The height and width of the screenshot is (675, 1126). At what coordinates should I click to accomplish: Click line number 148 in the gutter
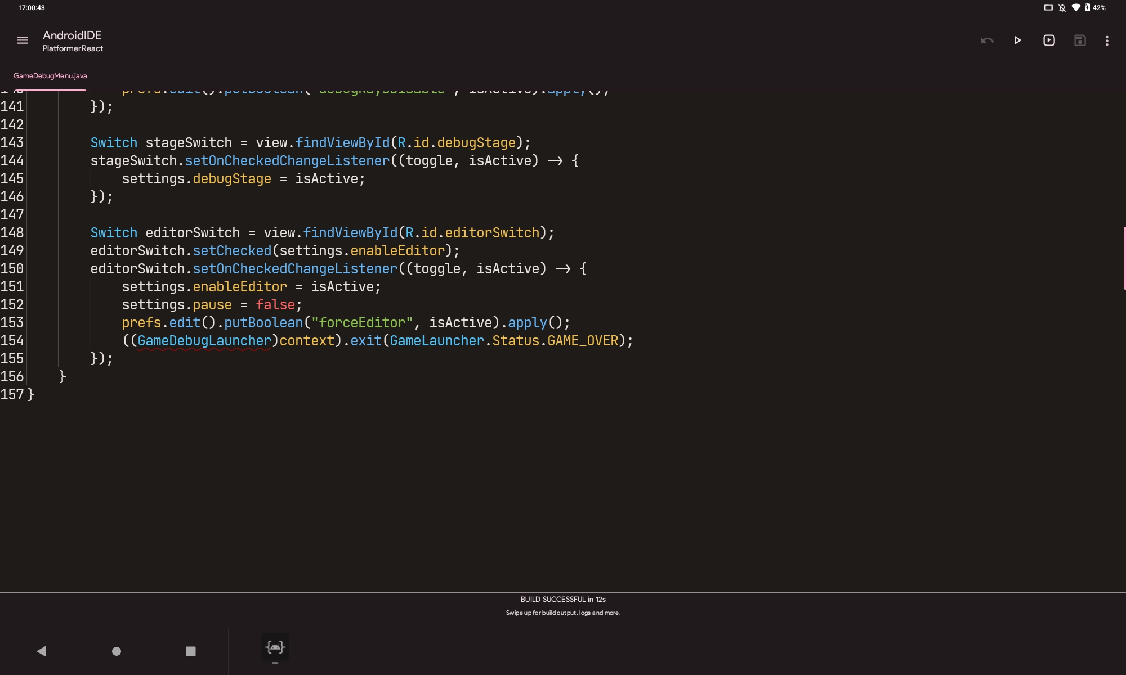[12, 232]
